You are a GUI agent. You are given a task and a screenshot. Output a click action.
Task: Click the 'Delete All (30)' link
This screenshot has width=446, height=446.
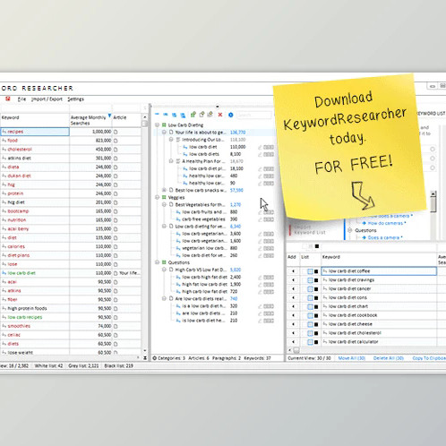click(389, 358)
